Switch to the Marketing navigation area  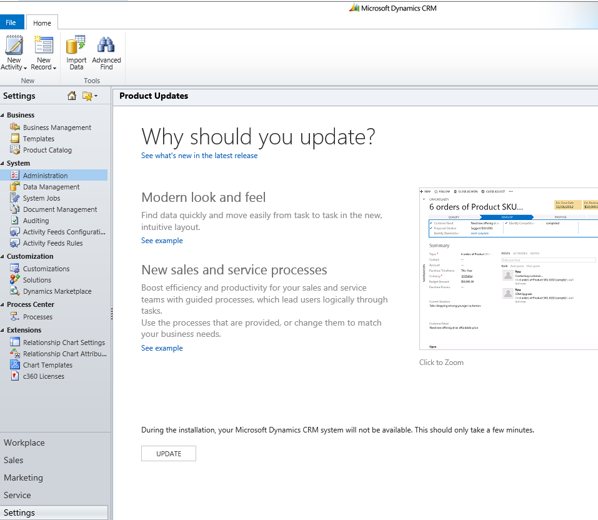tap(23, 477)
